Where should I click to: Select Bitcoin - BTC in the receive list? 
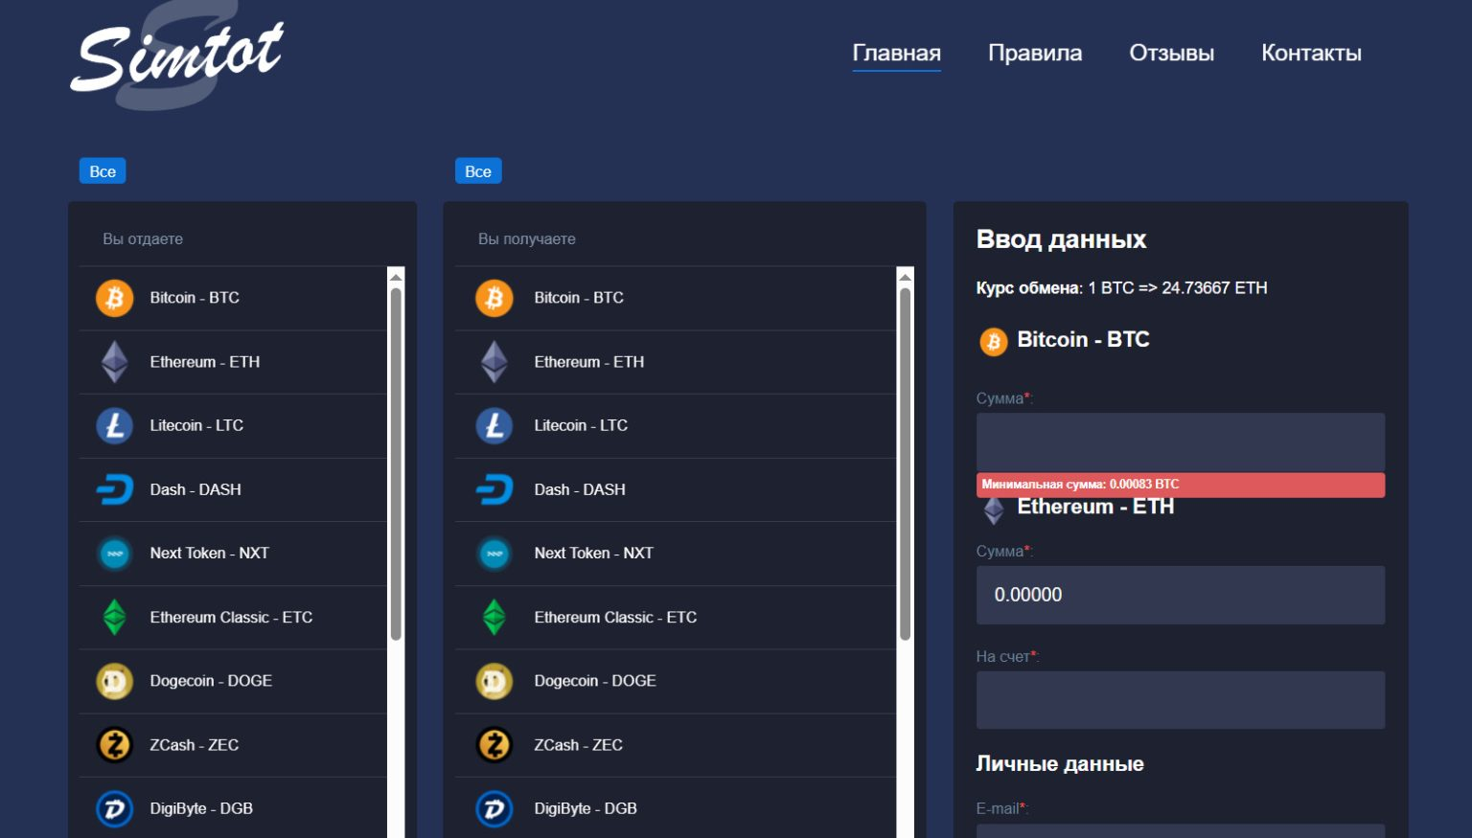[x=676, y=298]
